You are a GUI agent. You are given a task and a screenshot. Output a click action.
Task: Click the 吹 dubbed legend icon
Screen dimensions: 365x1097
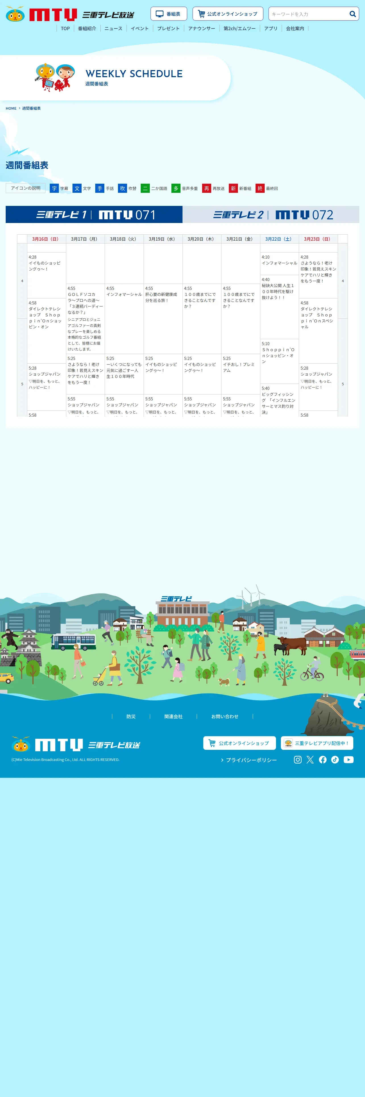(122, 188)
